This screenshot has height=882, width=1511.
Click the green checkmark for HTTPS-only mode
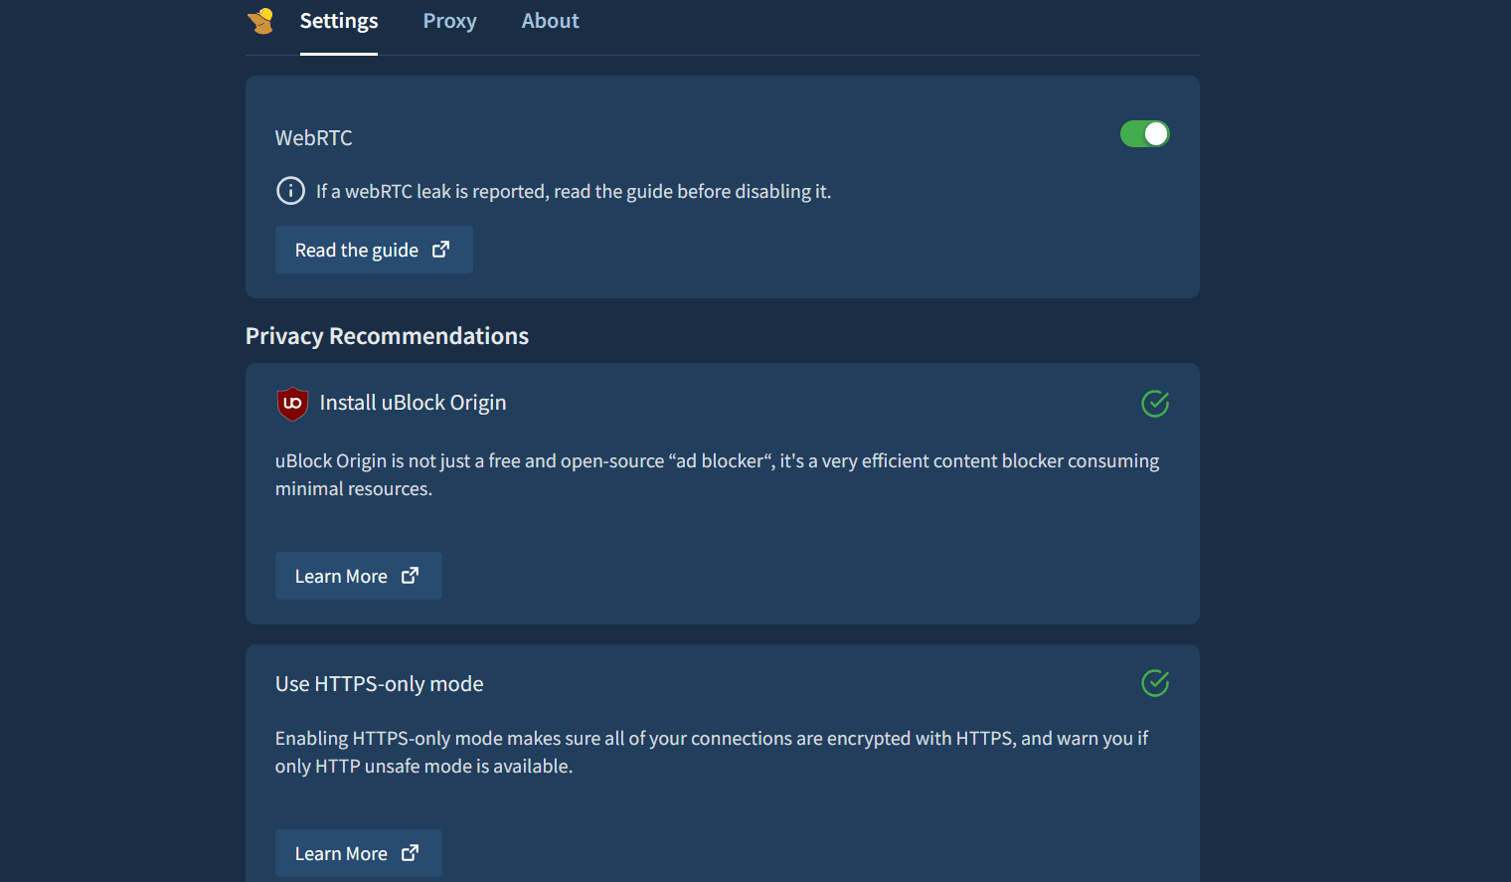pyautogui.click(x=1154, y=683)
